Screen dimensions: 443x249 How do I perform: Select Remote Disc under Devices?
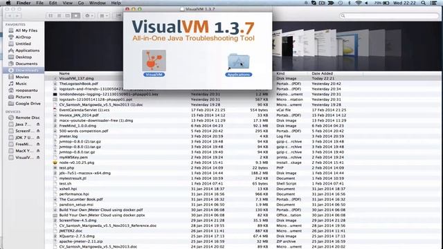coord(23,118)
